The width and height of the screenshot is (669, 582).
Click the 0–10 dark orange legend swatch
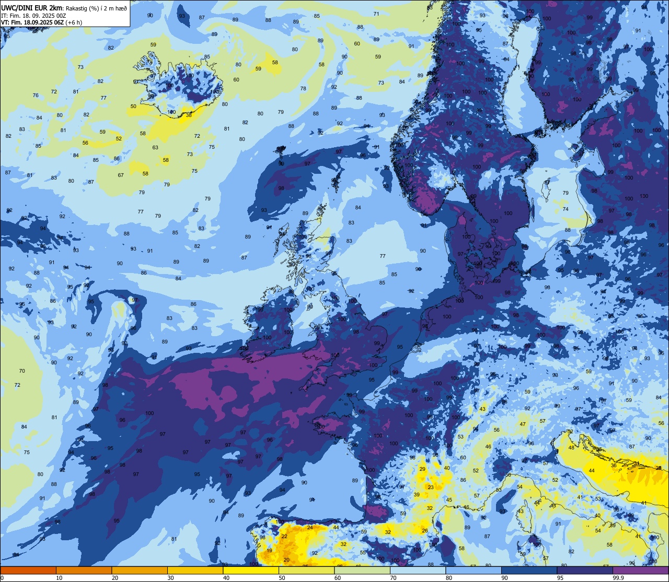pyautogui.click(x=28, y=570)
